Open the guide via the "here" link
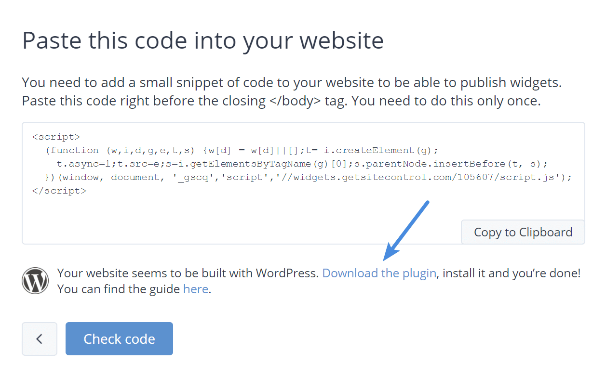 pyautogui.click(x=196, y=289)
